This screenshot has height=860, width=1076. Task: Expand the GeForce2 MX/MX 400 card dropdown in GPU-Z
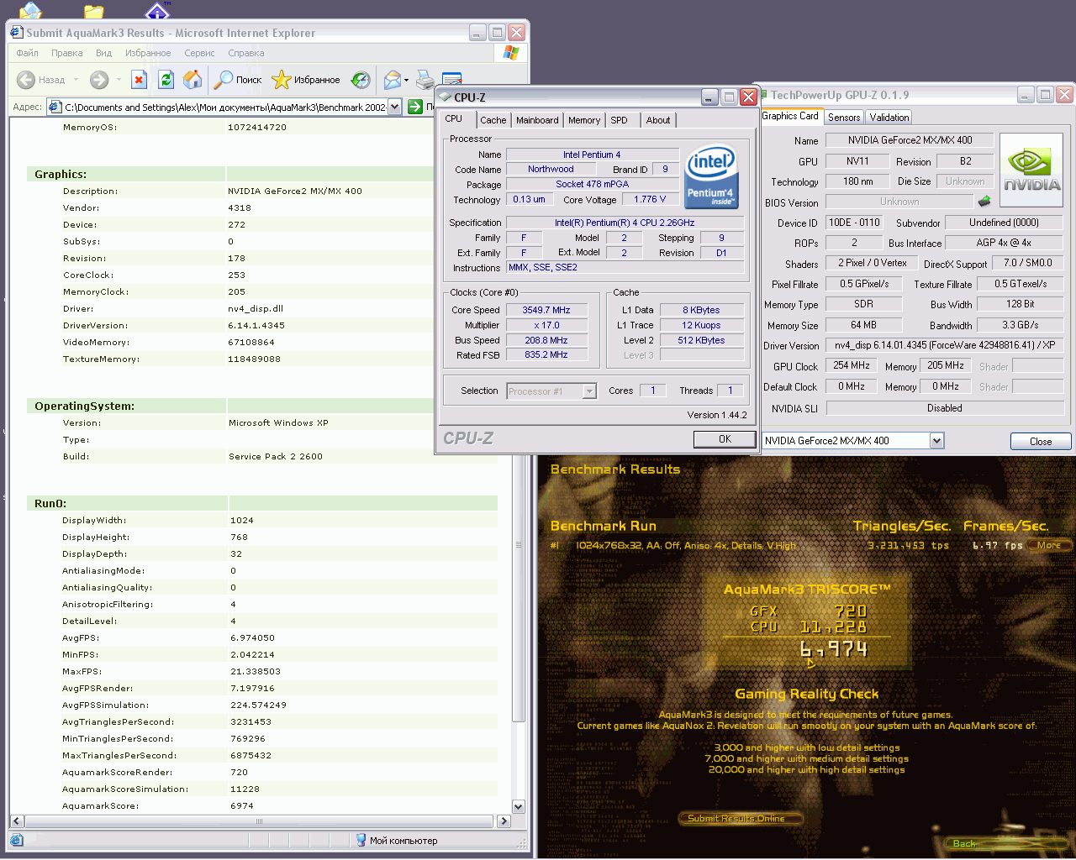tap(936, 441)
